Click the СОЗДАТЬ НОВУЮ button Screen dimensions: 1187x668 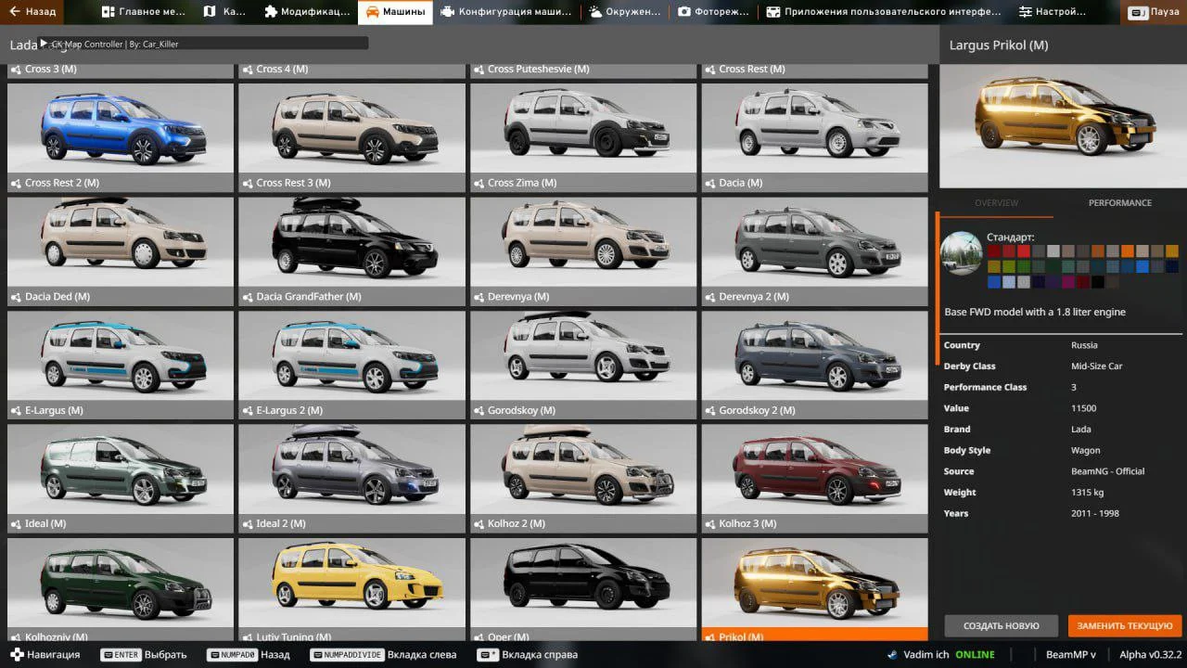tap(1001, 625)
